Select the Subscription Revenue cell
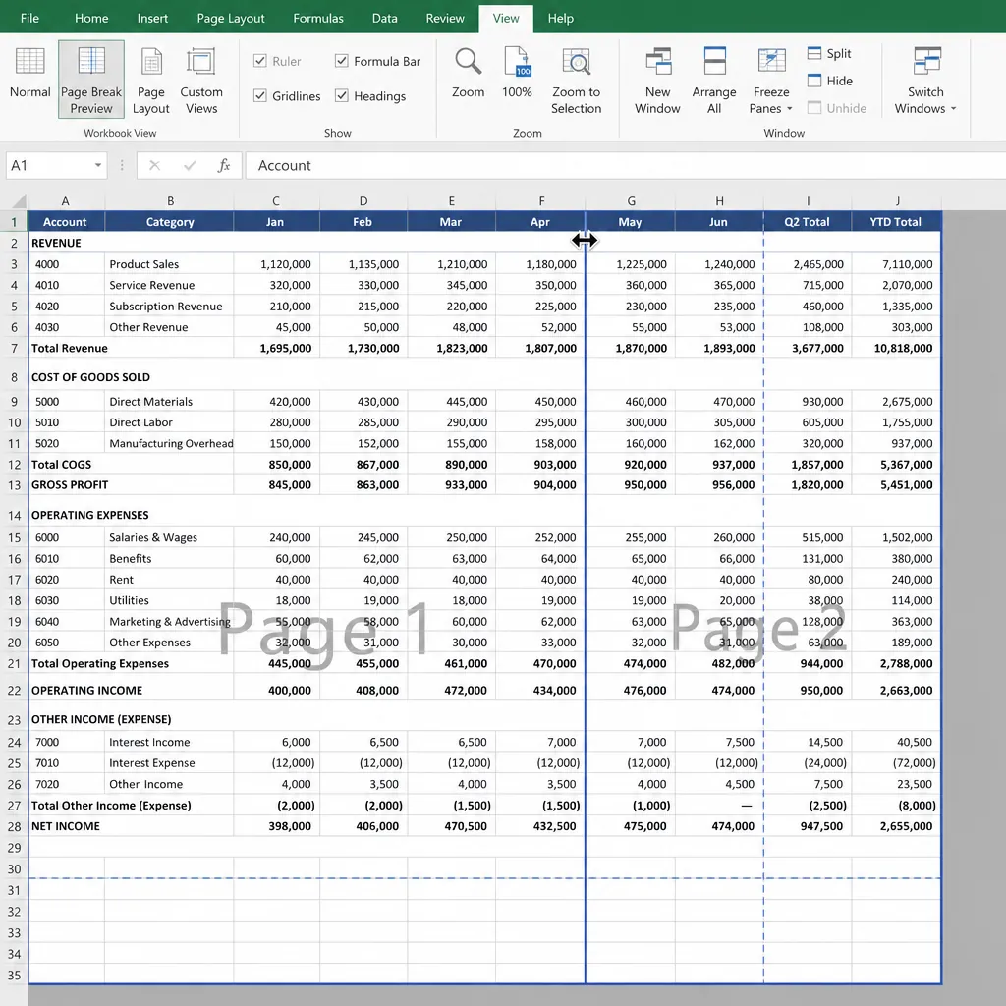Viewport: 1006px width, 1006px height. tap(169, 307)
